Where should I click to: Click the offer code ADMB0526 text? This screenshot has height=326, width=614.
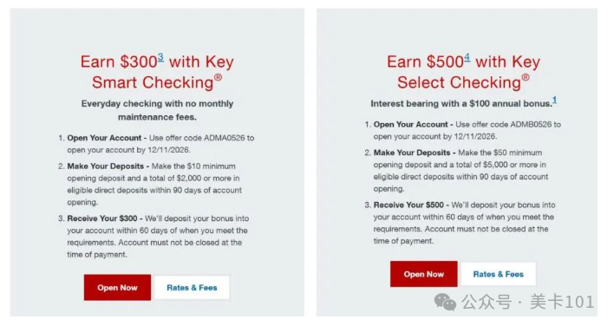(x=530, y=125)
